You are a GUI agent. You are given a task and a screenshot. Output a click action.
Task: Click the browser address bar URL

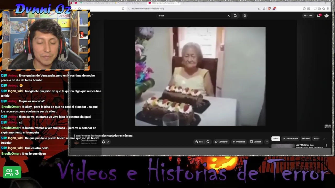coord(148,9)
